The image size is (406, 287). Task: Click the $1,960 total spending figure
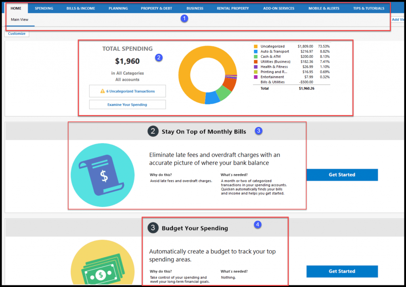tap(127, 61)
